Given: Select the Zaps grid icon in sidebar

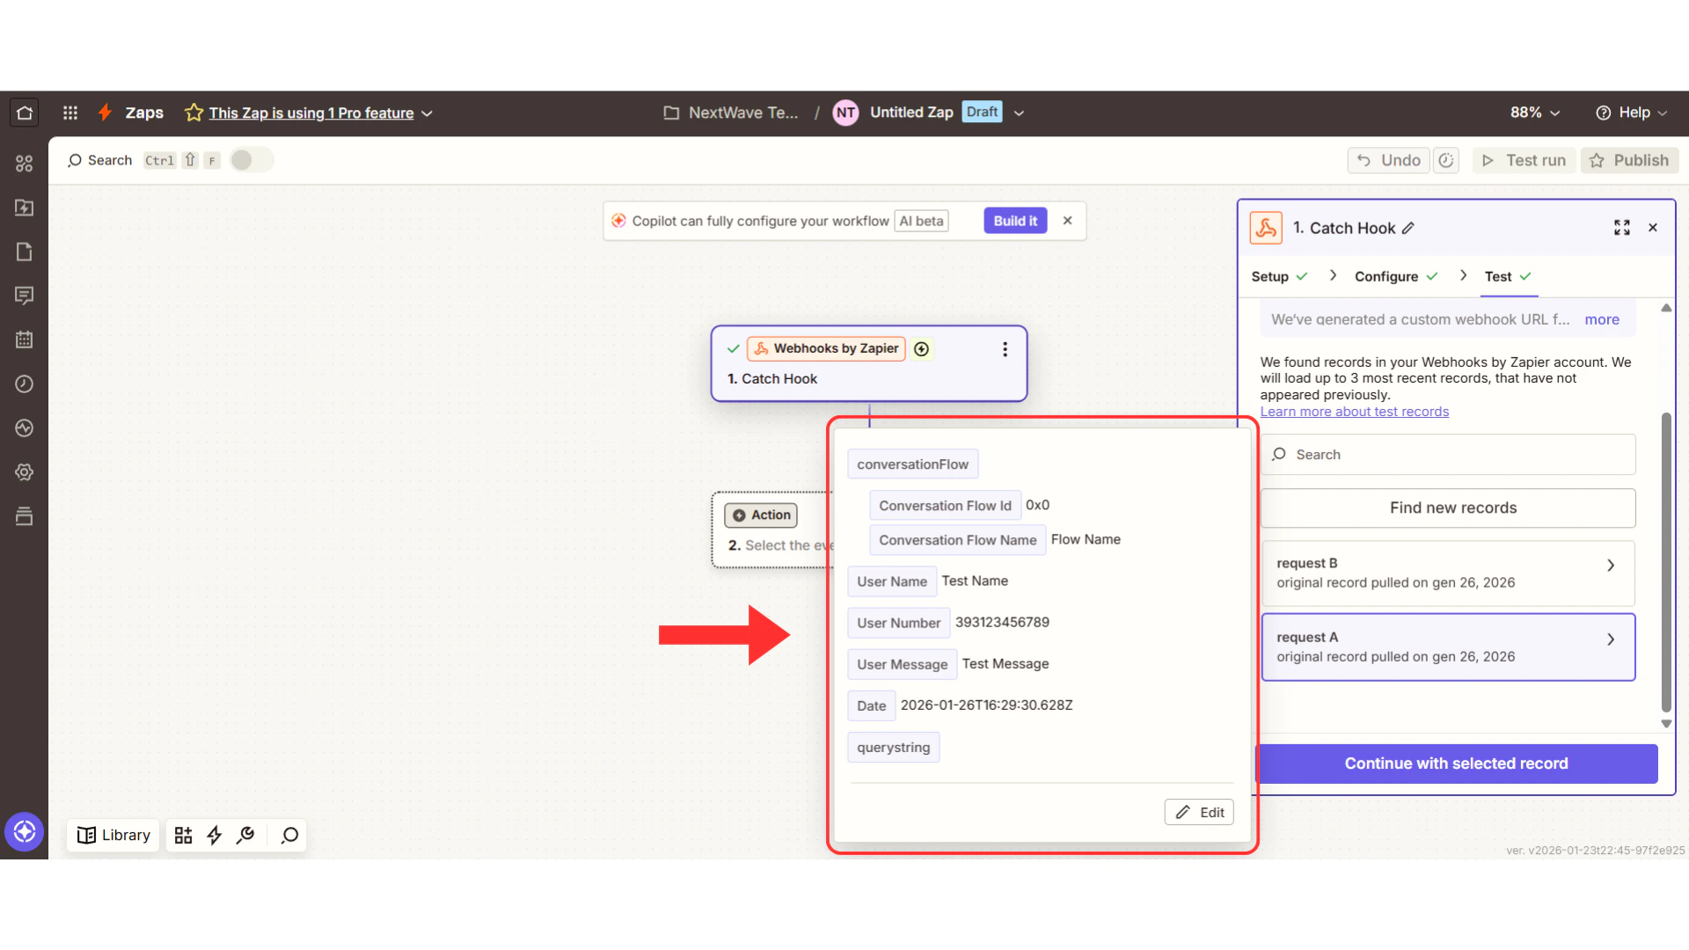Looking at the screenshot, I should coord(24,163).
